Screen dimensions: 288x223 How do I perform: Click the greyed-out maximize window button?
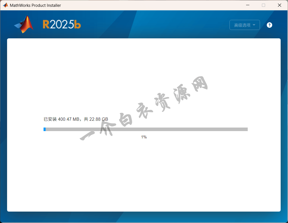pos(263,5)
